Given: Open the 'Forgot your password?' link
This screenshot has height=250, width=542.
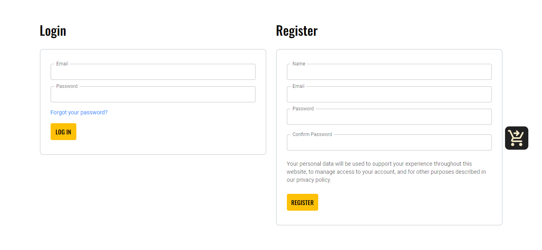Looking at the screenshot, I should click(x=79, y=112).
